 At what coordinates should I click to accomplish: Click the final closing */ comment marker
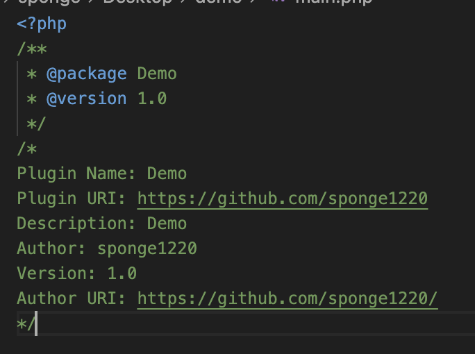point(26,323)
